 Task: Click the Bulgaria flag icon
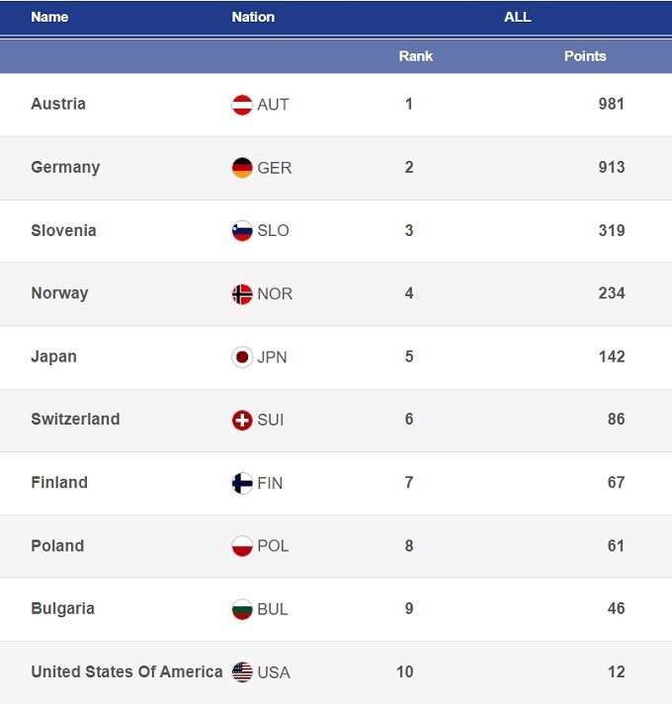click(242, 609)
